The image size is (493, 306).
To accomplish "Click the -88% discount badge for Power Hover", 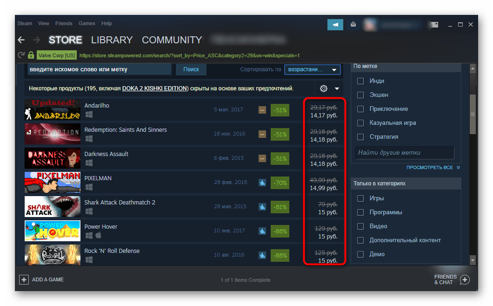I will point(280,231).
